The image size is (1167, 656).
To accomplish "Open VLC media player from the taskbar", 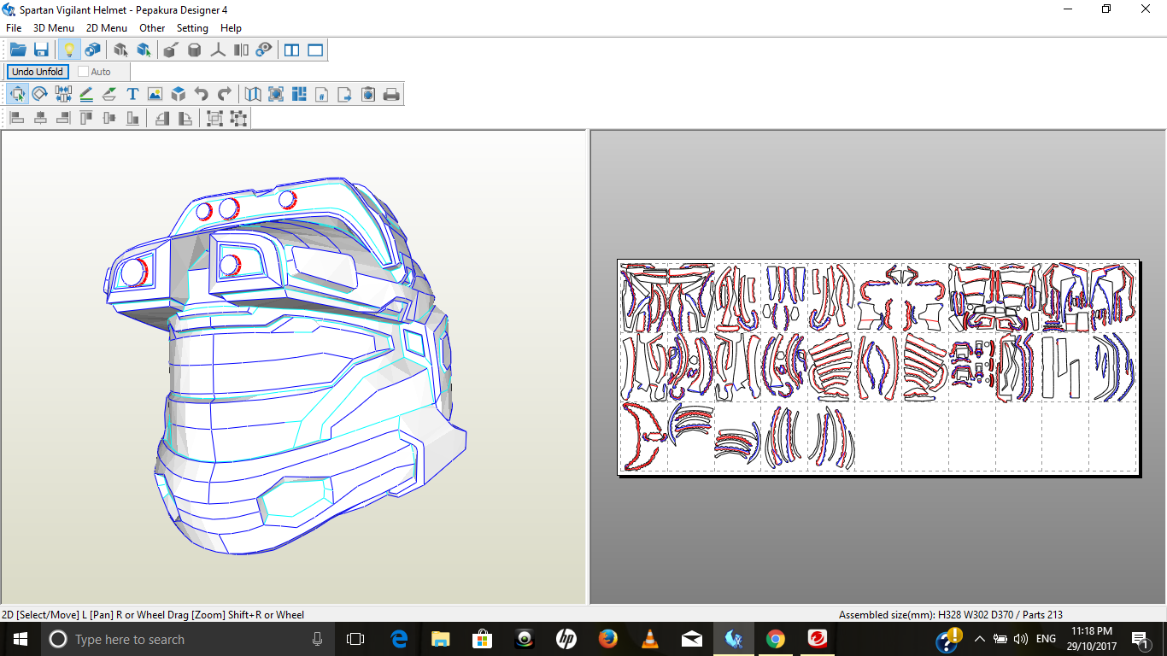I will (649, 639).
